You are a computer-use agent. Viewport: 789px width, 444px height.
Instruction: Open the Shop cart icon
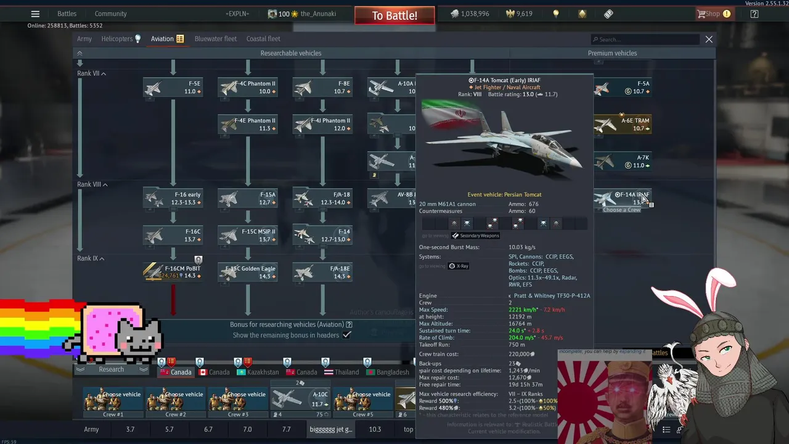click(701, 14)
